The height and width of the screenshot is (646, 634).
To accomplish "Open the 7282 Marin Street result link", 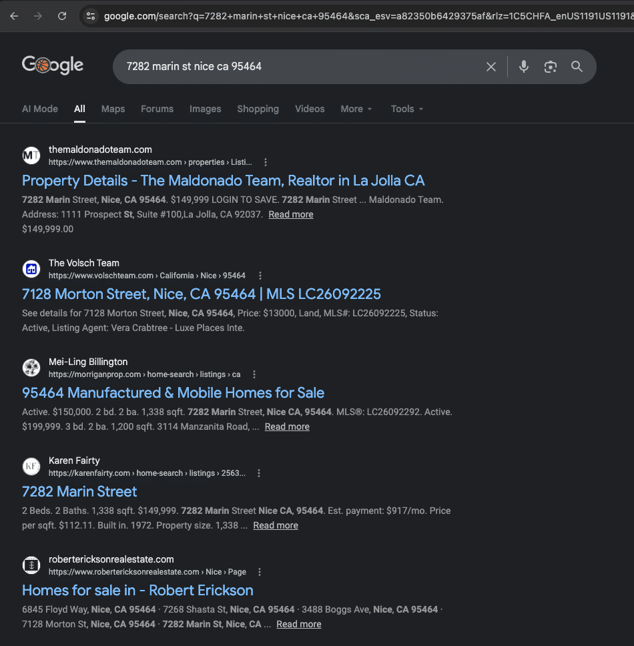I will [x=79, y=491].
